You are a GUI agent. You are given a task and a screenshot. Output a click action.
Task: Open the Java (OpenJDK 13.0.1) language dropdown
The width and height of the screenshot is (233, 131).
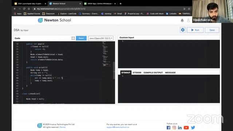tap(101, 38)
